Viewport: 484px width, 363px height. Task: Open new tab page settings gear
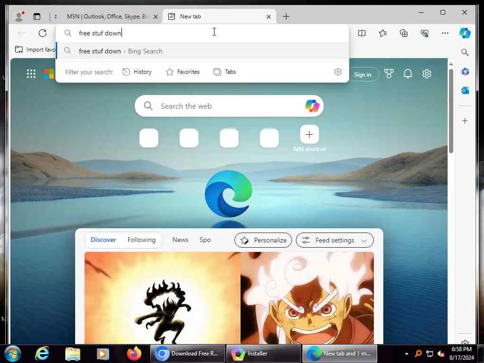pos(427,74)
